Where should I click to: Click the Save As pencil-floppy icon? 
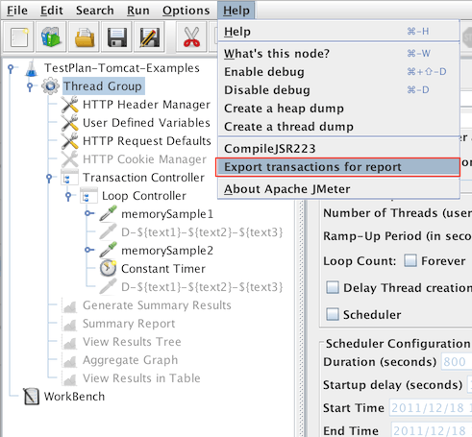pyautogui.click(x=150, y=37)
